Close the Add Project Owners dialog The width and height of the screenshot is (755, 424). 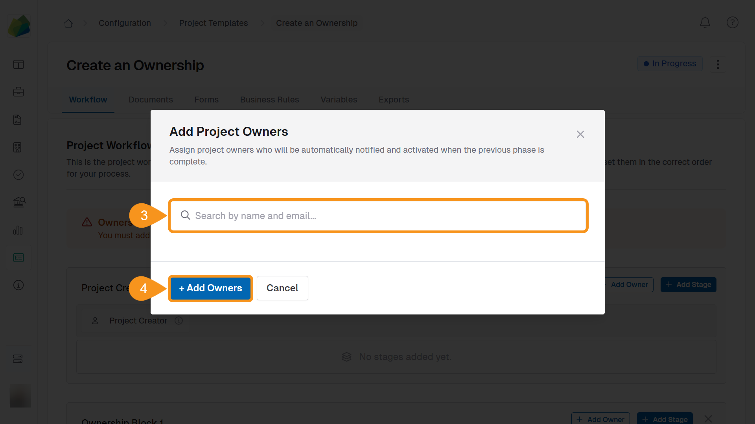580,134
